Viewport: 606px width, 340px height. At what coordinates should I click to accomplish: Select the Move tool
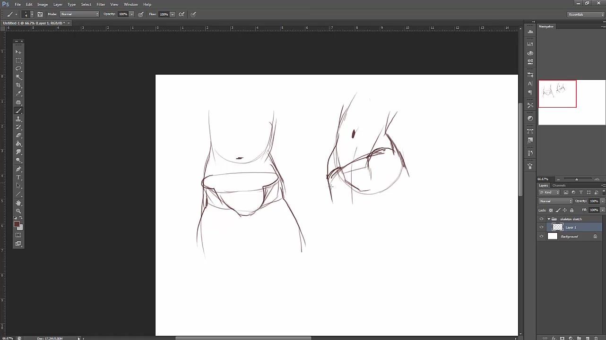coord(18,52)
